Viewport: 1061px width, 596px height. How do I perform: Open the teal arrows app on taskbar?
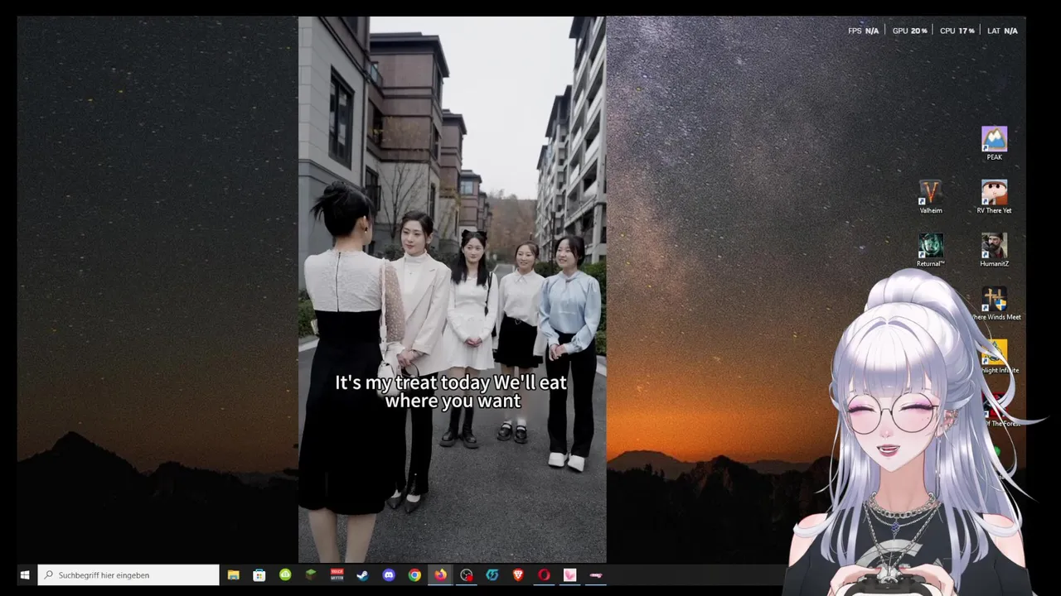pyautogui.click(x=492, y=574)
